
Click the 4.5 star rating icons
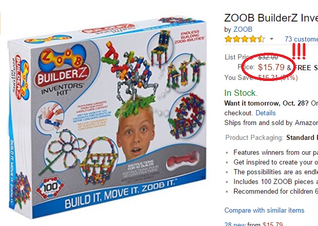coord(245,39)
